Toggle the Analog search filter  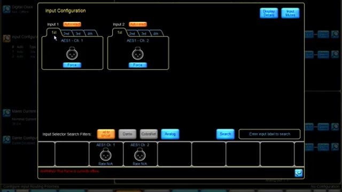tap(170, 134)
